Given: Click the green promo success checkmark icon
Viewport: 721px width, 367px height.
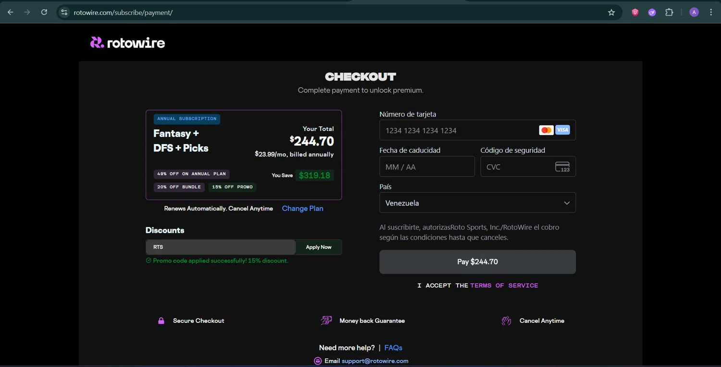Looking at the screenshot, I should pos(149,260).
